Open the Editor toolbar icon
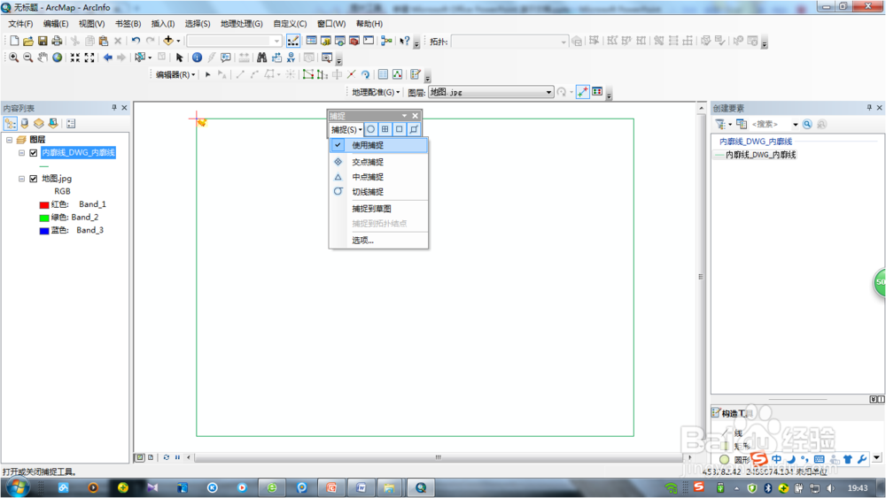 pyautogui.click(x=293, y=41)
